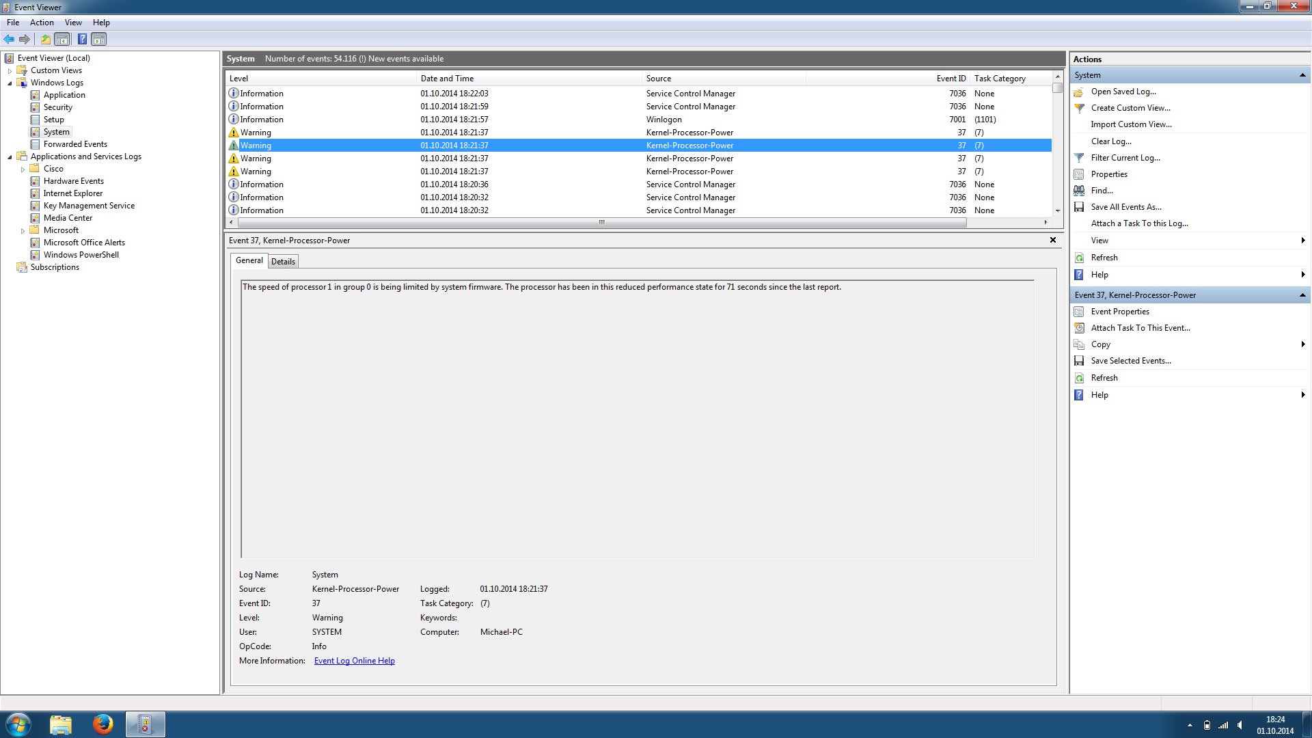
Task: Click the Forward arrow toolbar icon
Action: [25, 39]
